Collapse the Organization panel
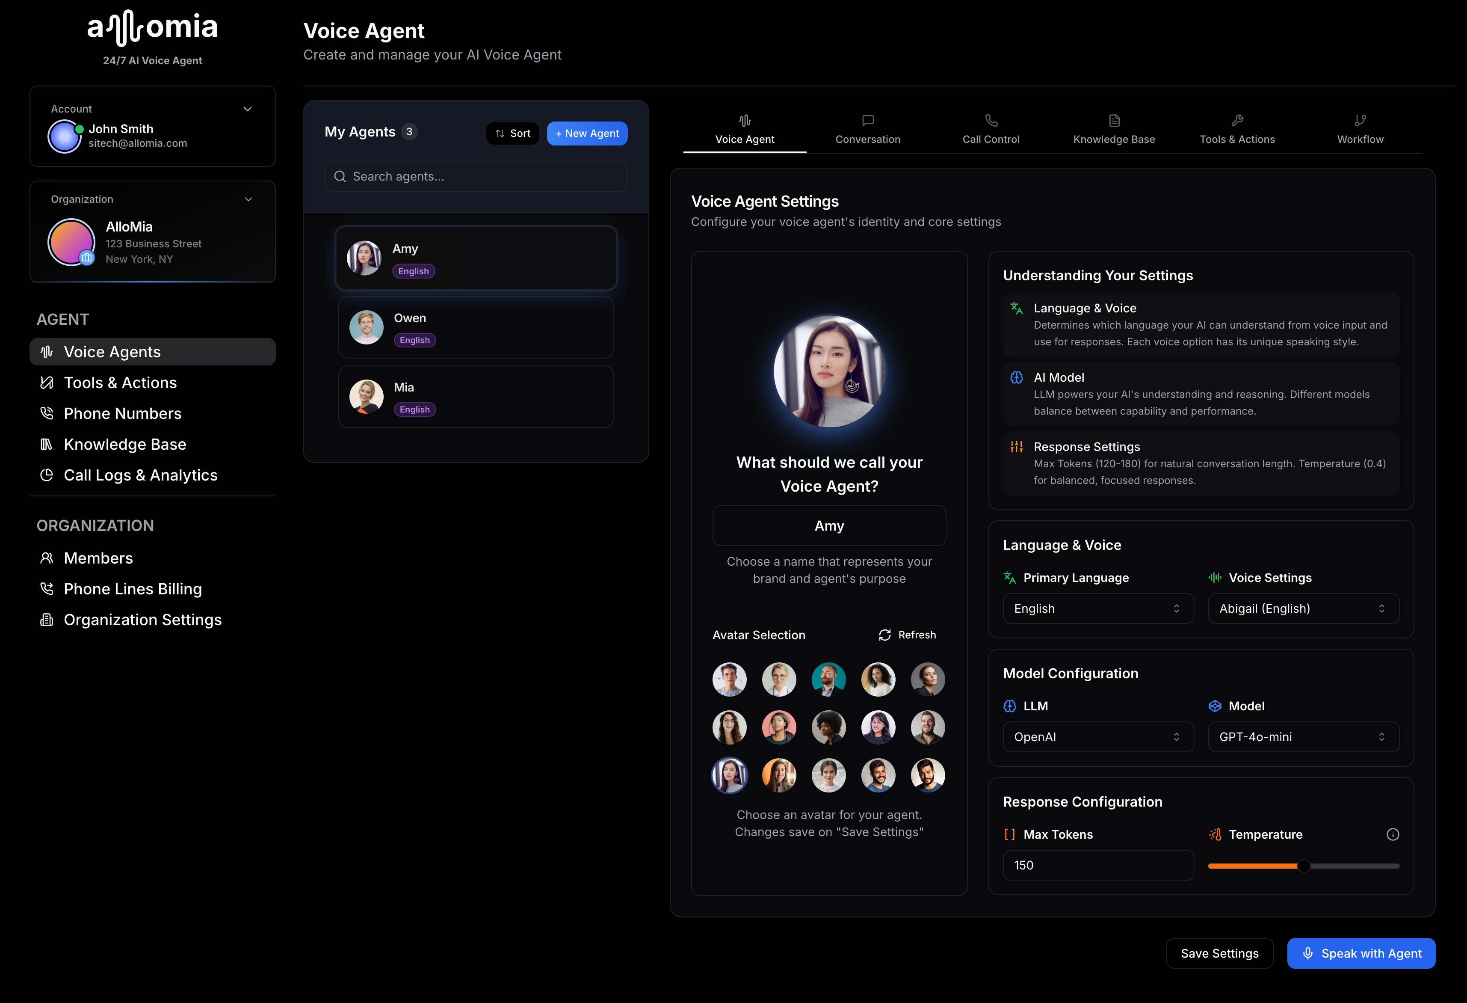The image size is (1467, 1003). (x=248, y=199)
